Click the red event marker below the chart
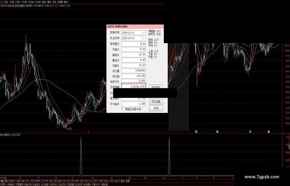 pyautogui.click(x=88, y=132)
